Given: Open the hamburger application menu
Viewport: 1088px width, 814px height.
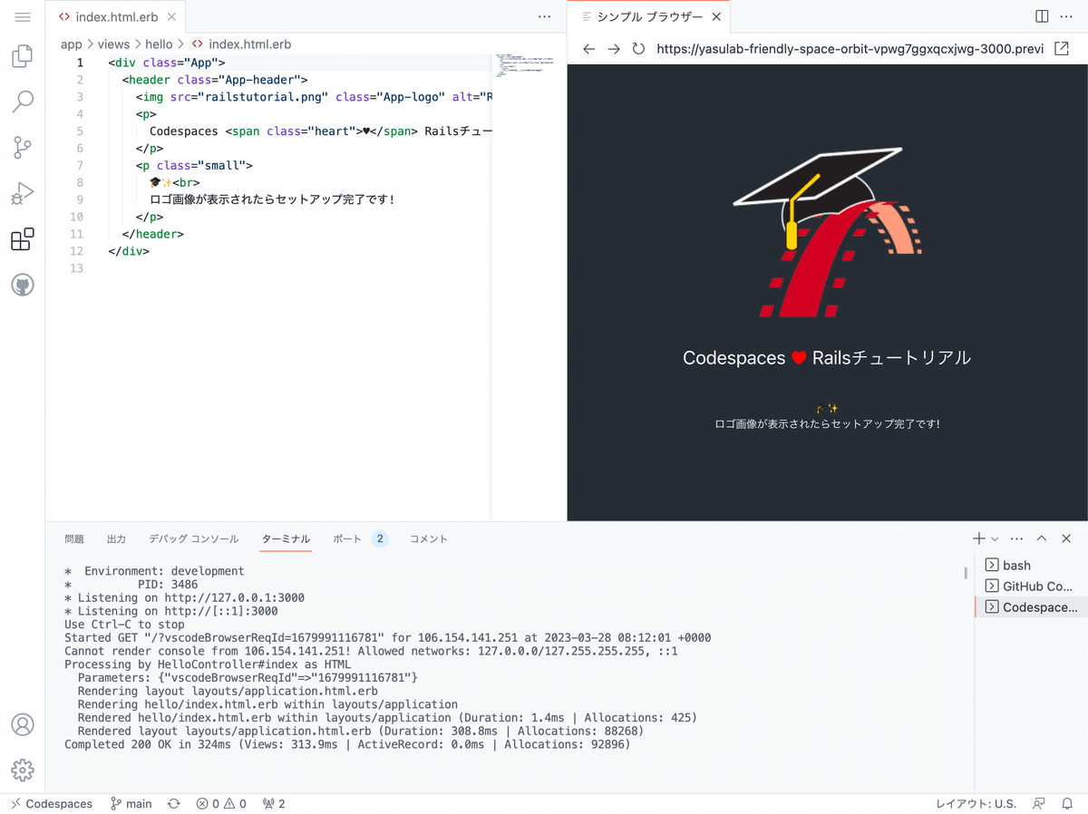Looking at the screenshot, I should click(x=23, y=16).
